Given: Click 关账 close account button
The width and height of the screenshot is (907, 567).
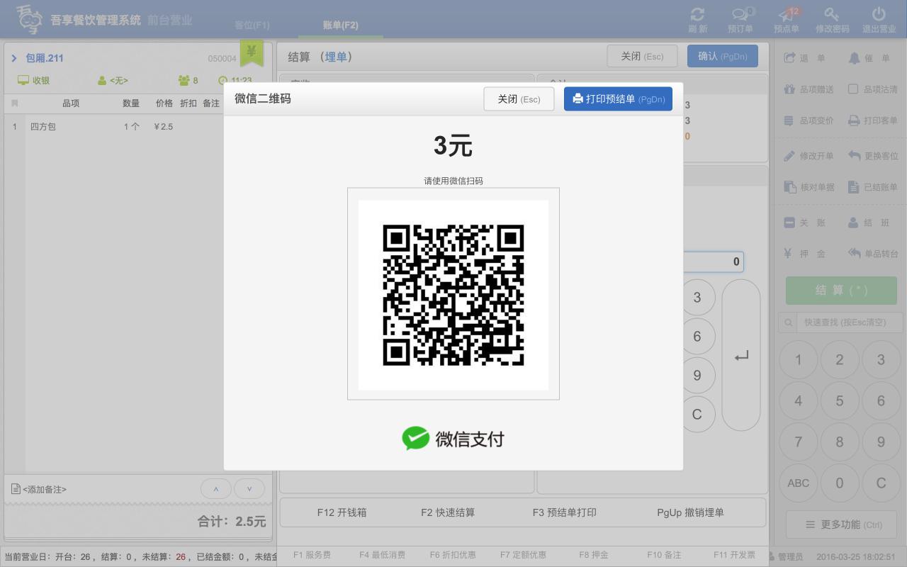Looking at the screenshot, I should (804, 223).
